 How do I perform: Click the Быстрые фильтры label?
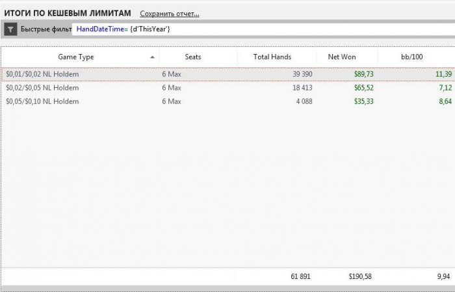click(46, 29)
